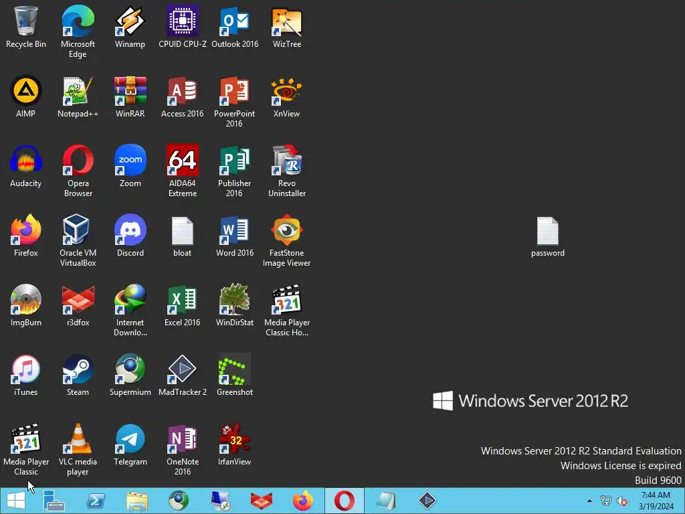Select the FastStone Image Viewer shortcut
The image size is (685, 514).
(286, 240)
